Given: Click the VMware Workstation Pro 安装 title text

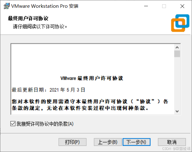Looking at the screenshot, I should click(45, 6).
